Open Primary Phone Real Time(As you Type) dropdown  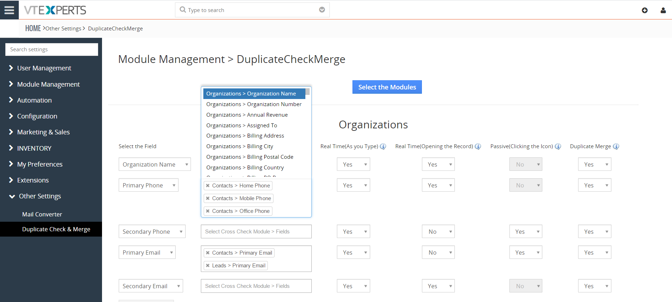(353, 185)
